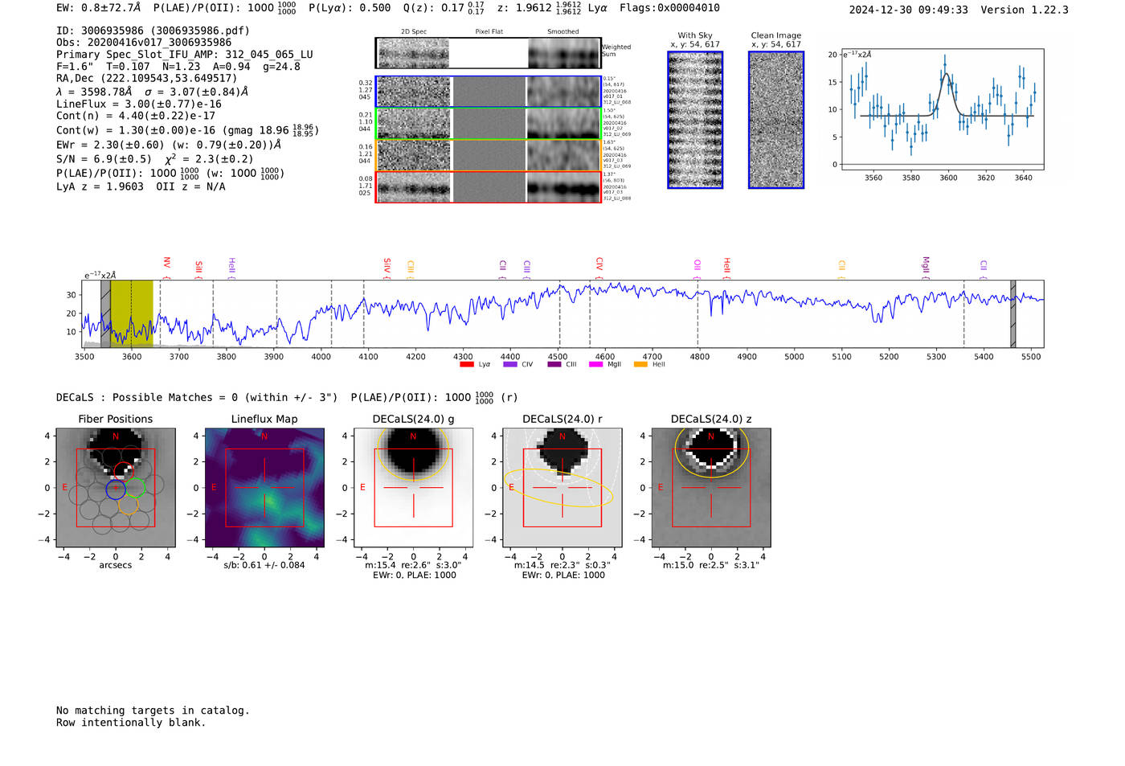Select the "Row intentionally blank." text
This screenshot has width=1125, height=766.
tap(131, 723)
